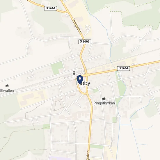
Task: Select the O 2663 road shield
Action: (x=85, y=42)
